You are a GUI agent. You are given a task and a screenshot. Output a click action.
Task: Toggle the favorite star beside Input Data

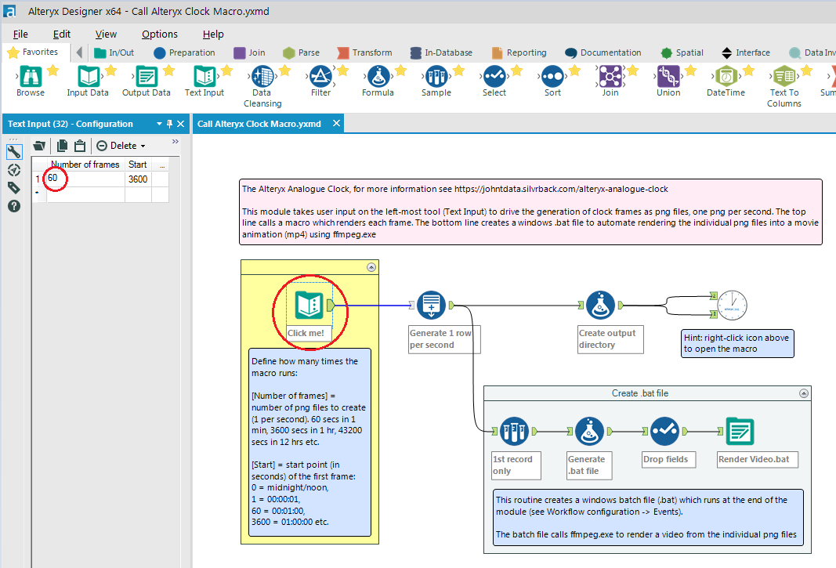point(111,70)
